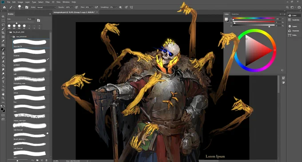The image size is (302, 162).
Task: Select the Spot Healing Brush tool
Action: pyautogui.click(x=3, y=45)
